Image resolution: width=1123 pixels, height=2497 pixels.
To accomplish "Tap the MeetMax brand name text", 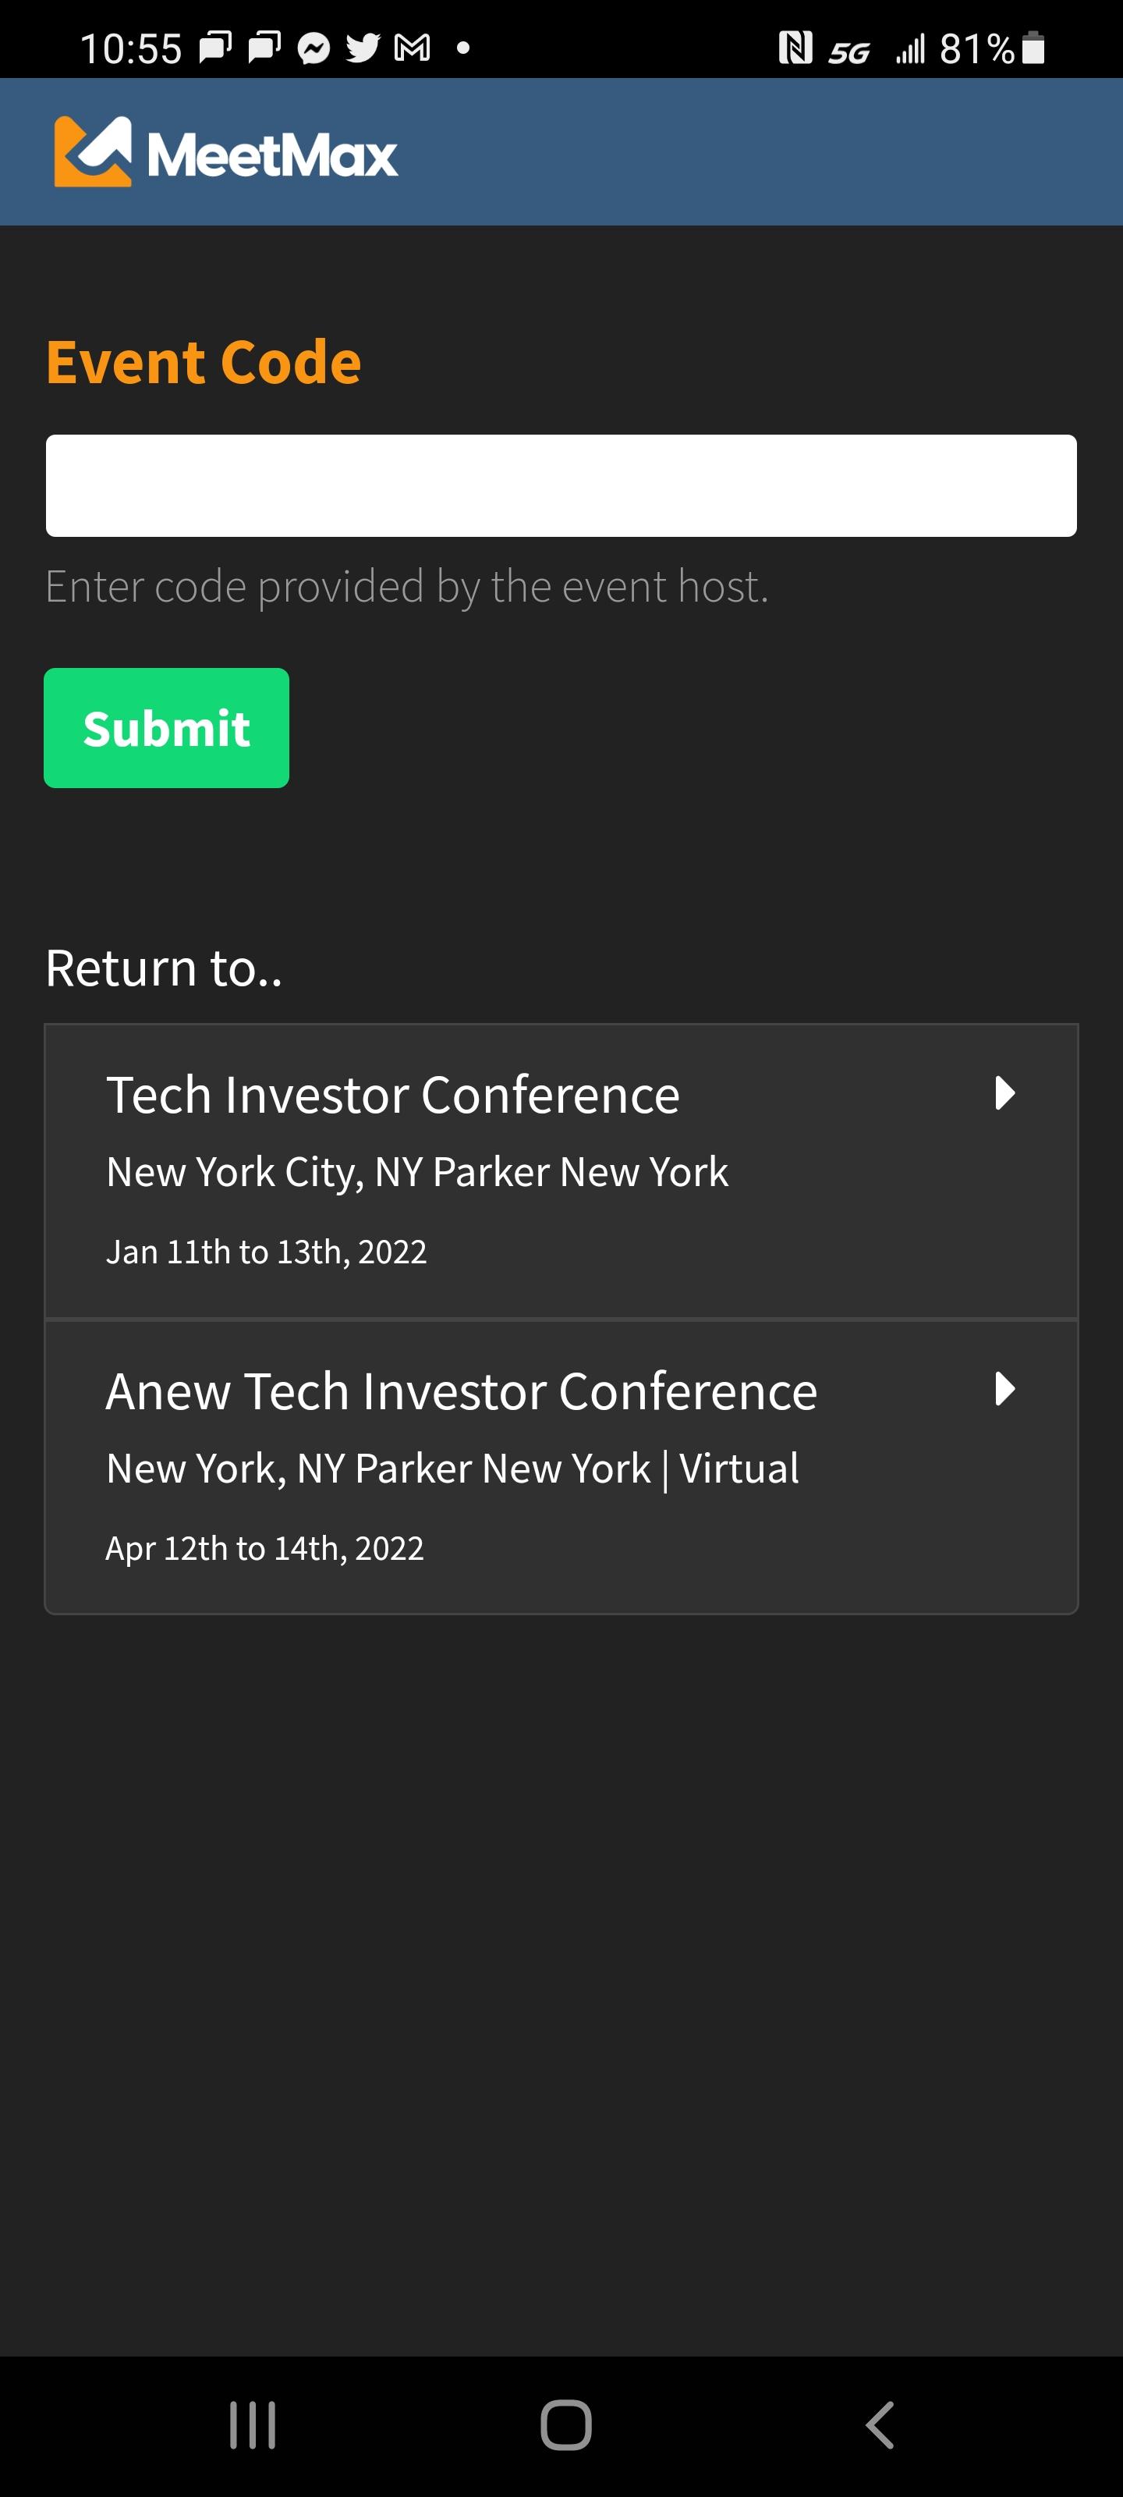I will coord(272,155).
